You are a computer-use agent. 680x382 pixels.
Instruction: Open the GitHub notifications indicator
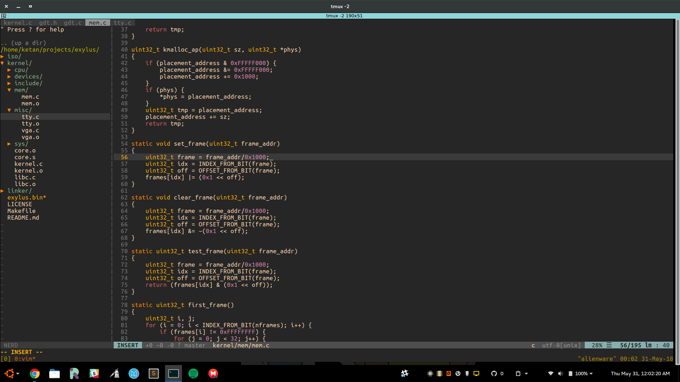[497, 374]
